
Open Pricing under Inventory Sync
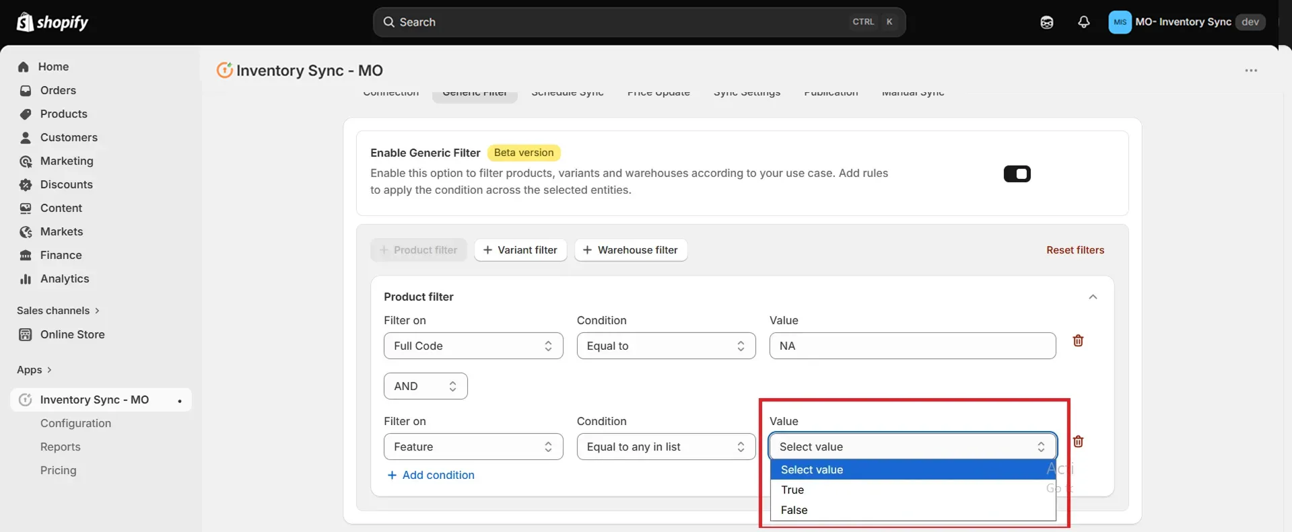[58, 470]
